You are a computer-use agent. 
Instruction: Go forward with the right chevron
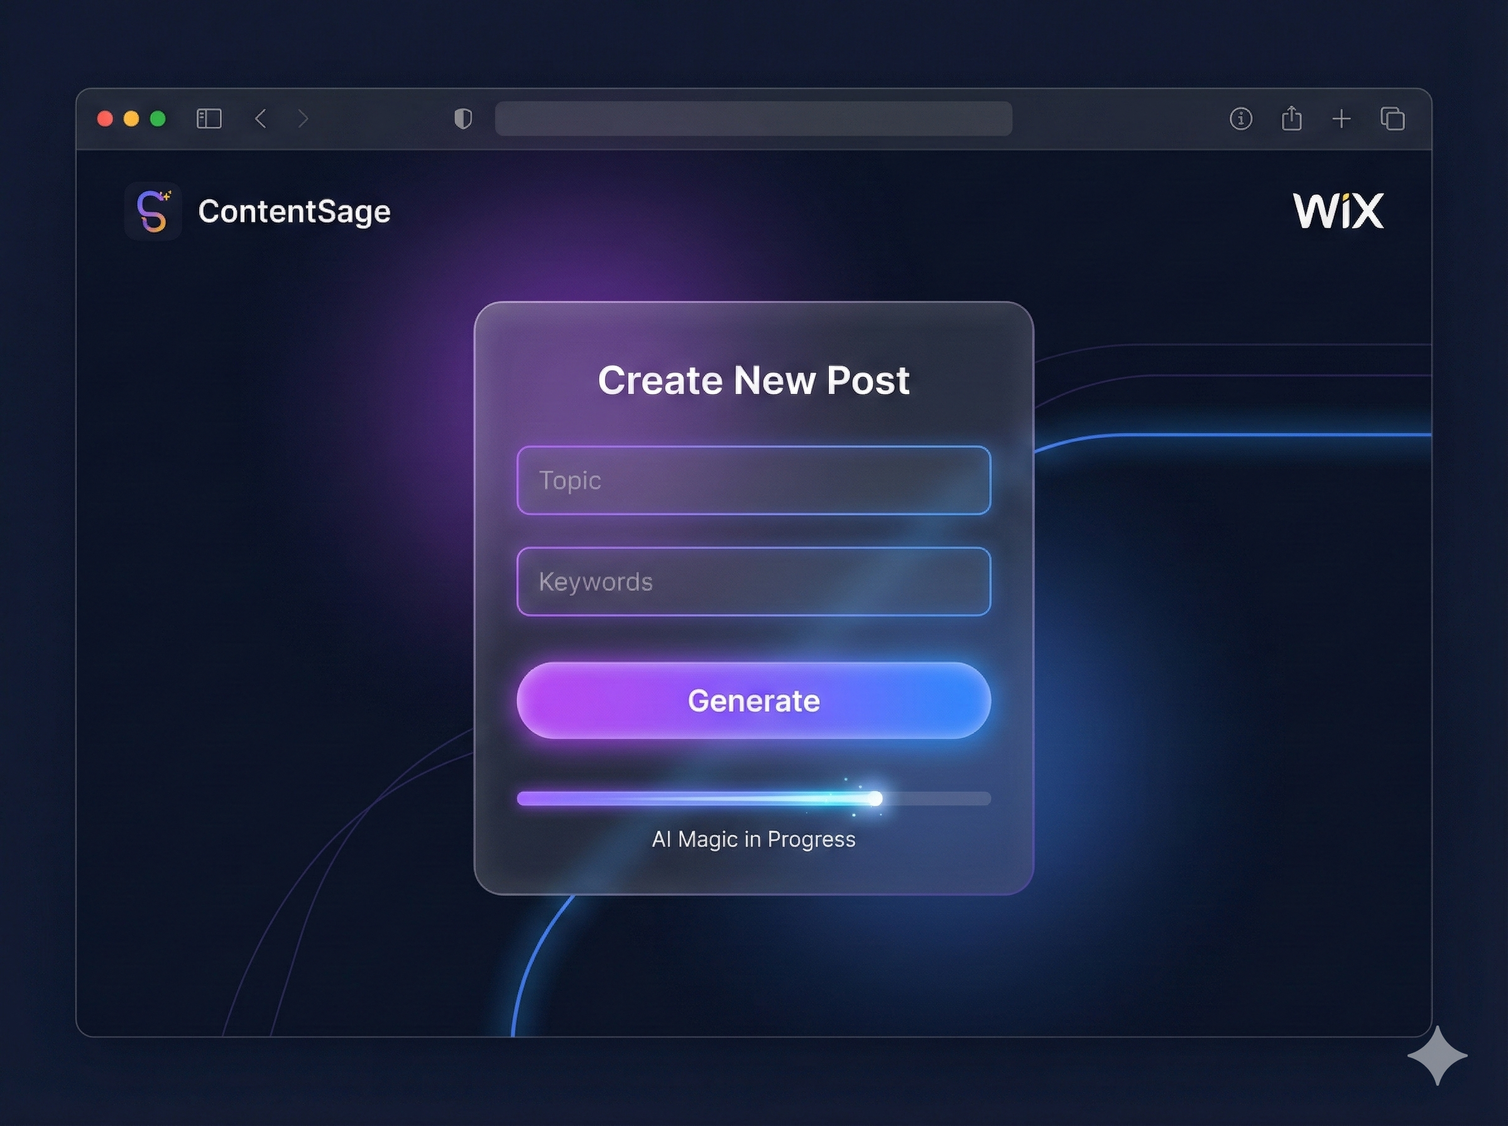click(x=303, y=119)
